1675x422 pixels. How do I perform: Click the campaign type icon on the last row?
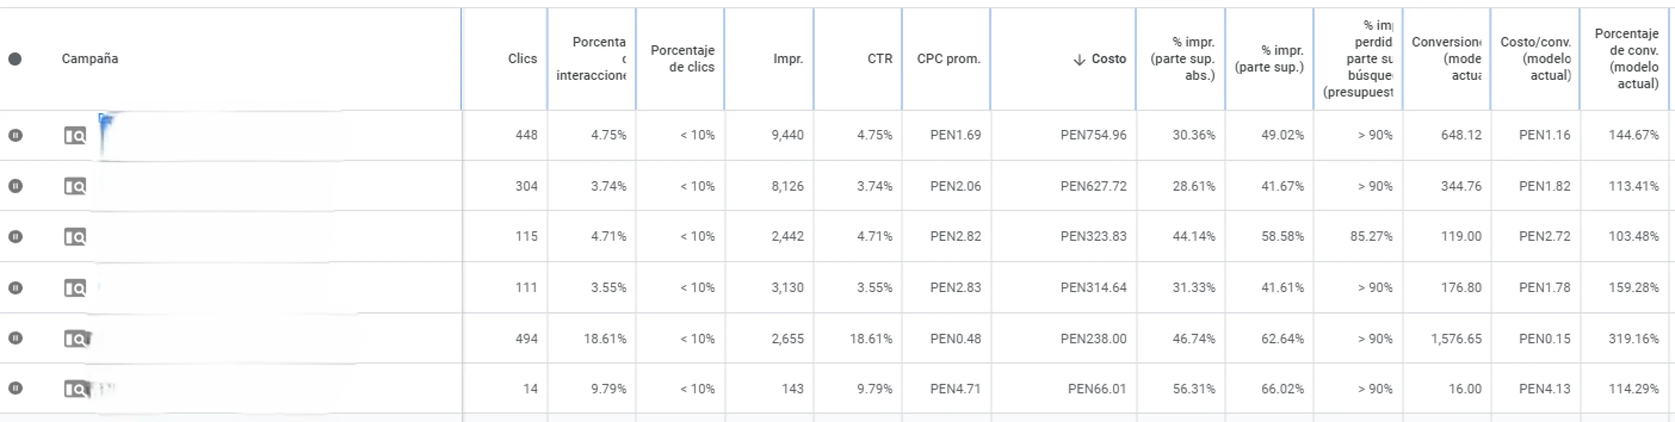click(76, 388)
